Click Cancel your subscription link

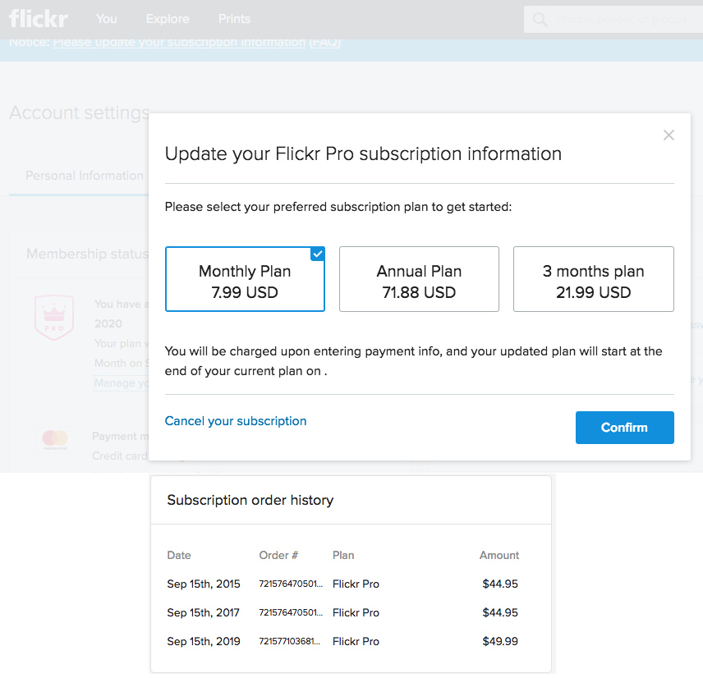click(x=236, y=421)
